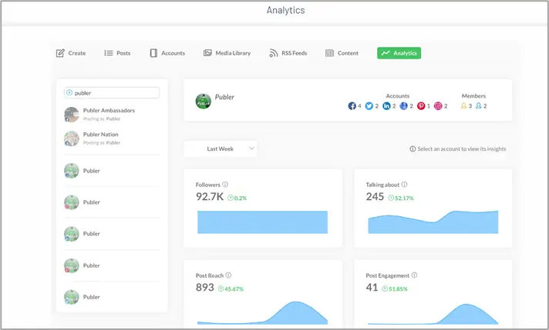This screenshot has width=549, height=330.
Task: Click the Content icon
Action: 329,53
